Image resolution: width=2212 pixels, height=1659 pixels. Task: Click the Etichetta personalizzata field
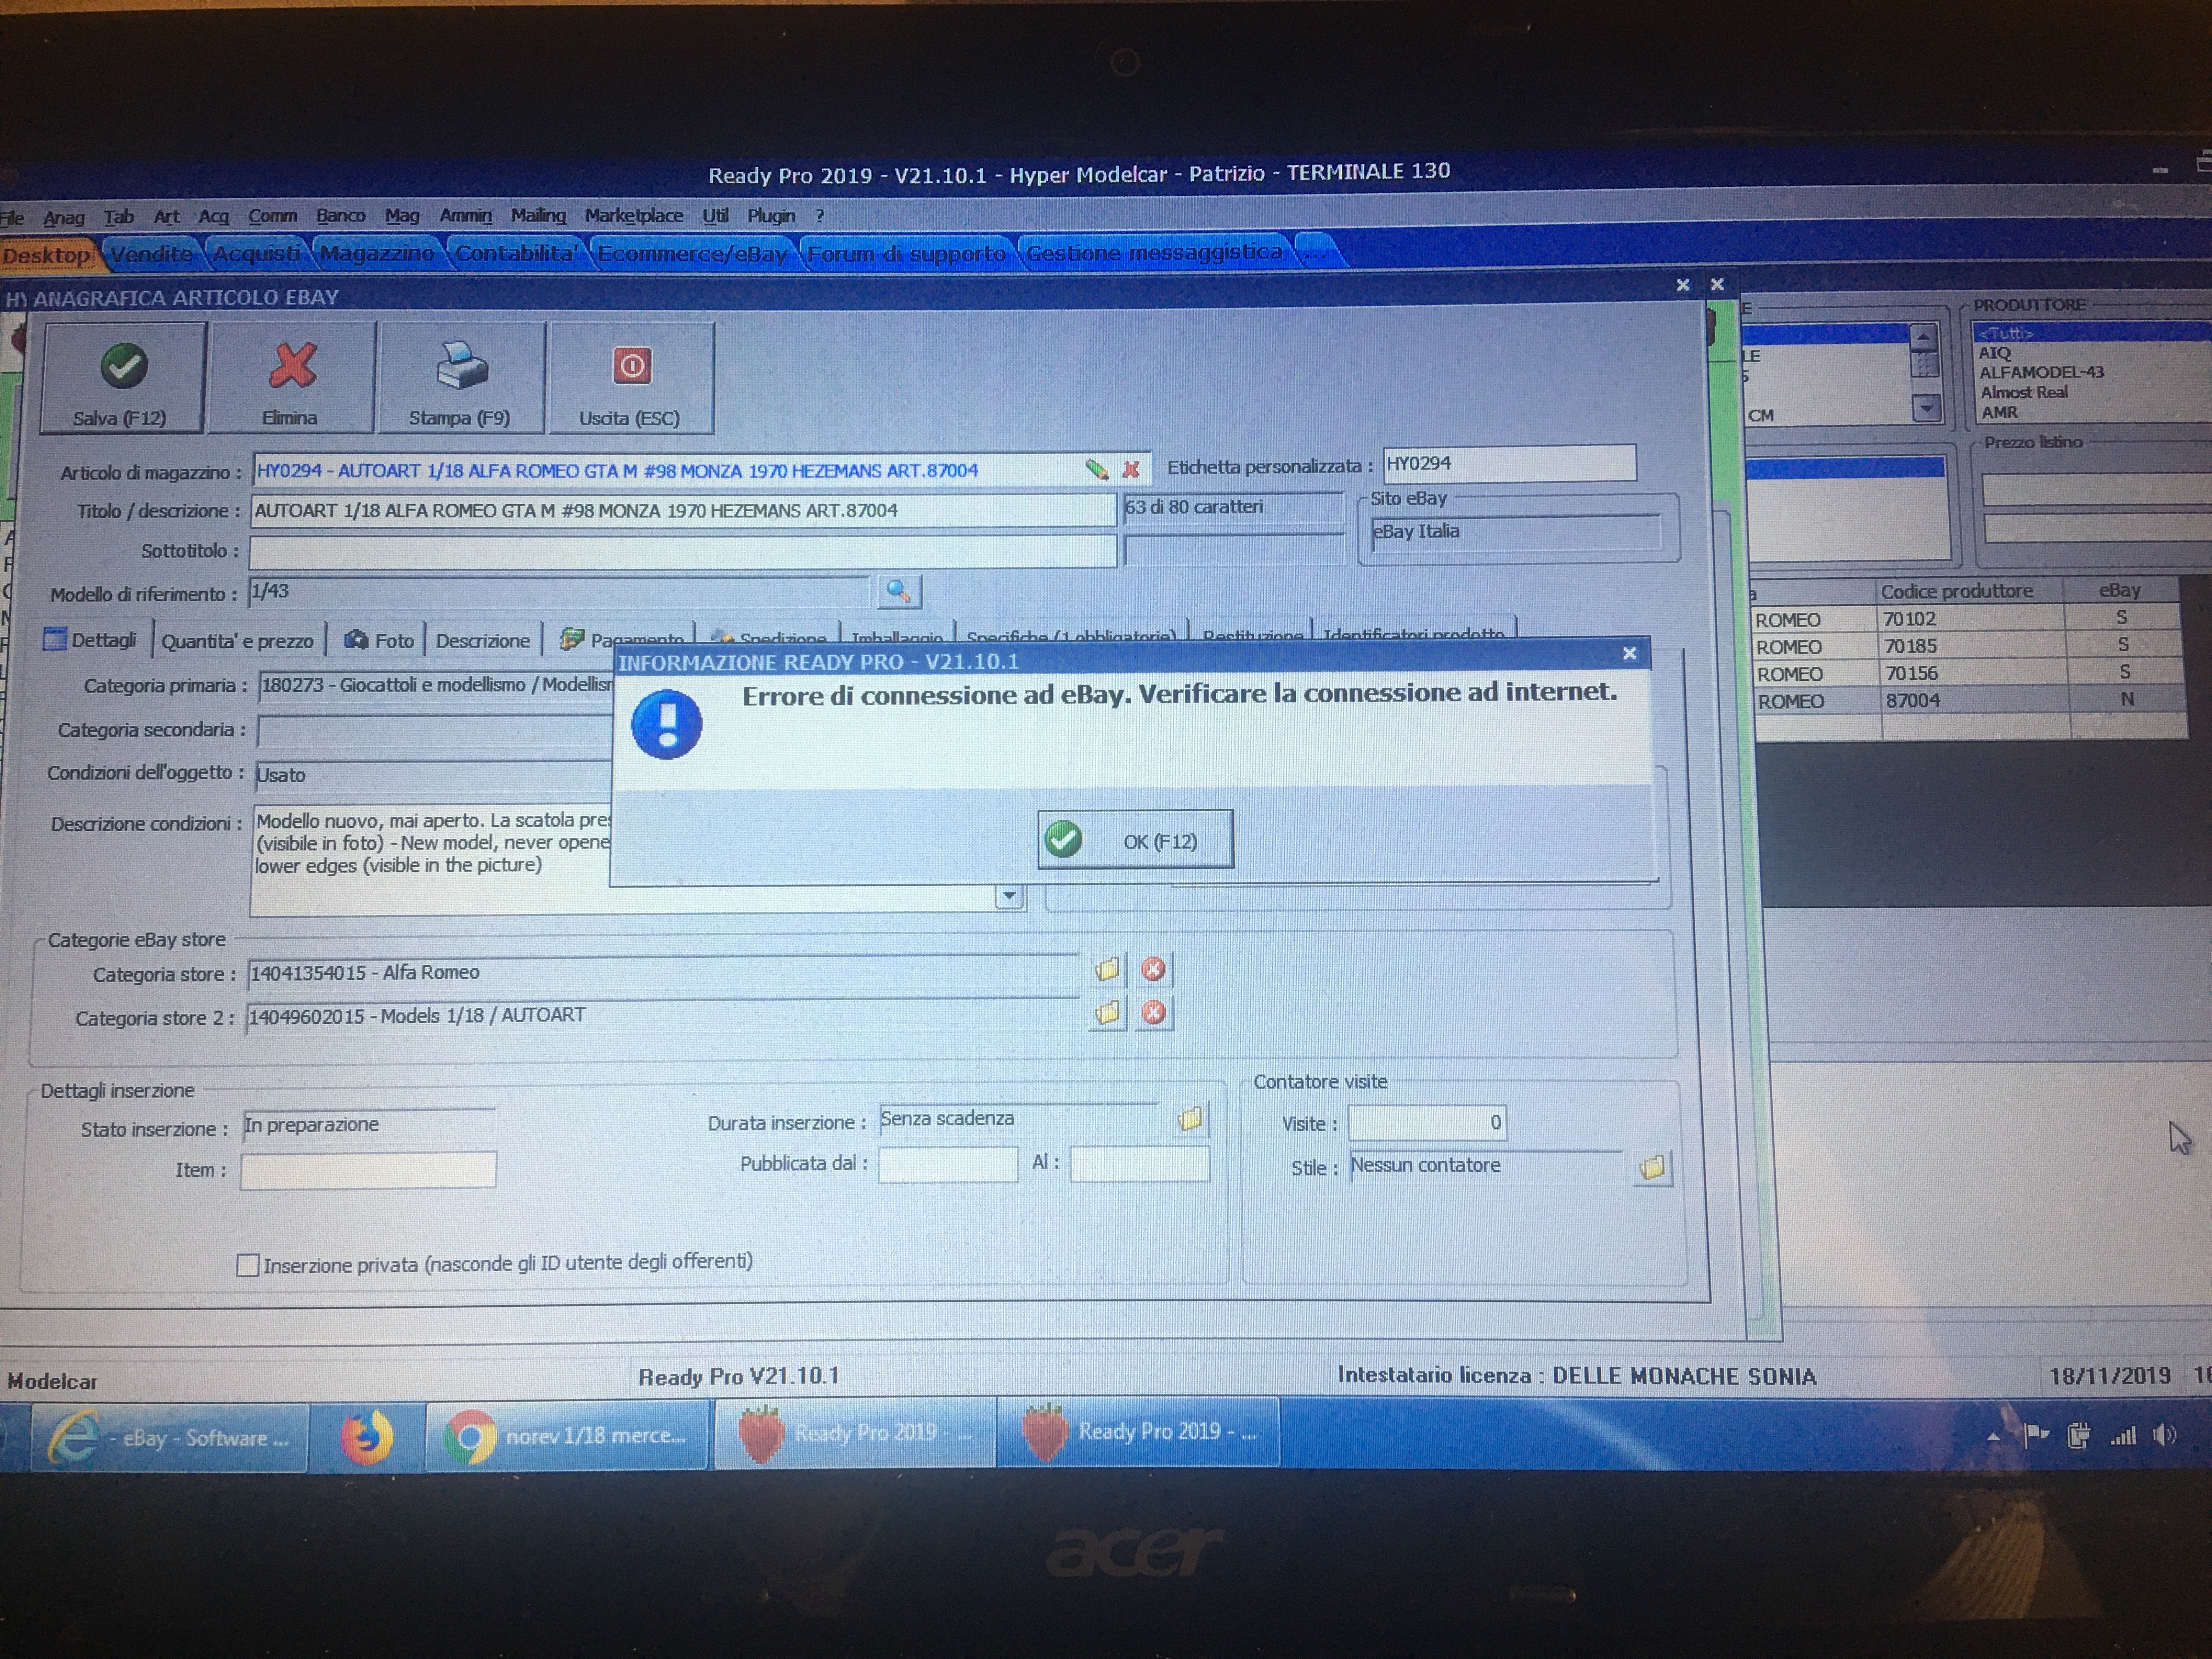tap(1509, 463)
